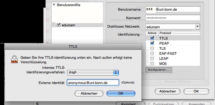Uncheck the PEAP protocol checkbox
Screen dimensions: 215x105
pos(152,43)
